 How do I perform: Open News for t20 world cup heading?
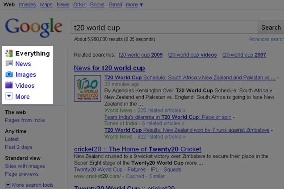[109, 68]
